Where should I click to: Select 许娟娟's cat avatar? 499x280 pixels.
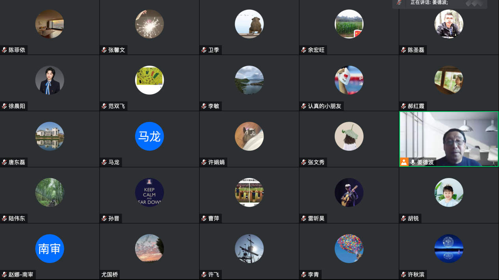[x=249, y=136]
